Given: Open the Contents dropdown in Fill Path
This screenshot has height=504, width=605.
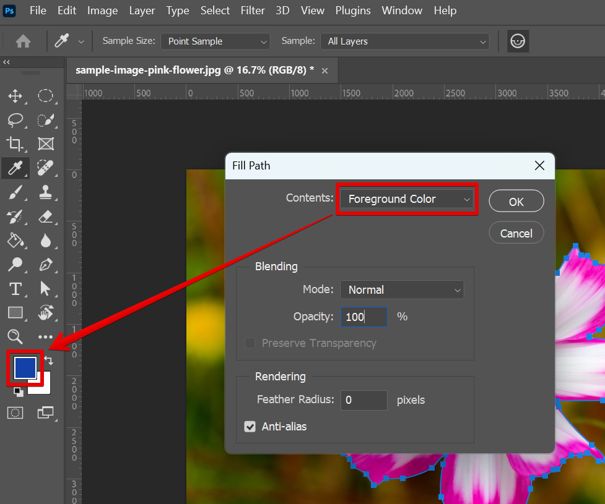Looking at the screenshot, I should tap(406, 199).
